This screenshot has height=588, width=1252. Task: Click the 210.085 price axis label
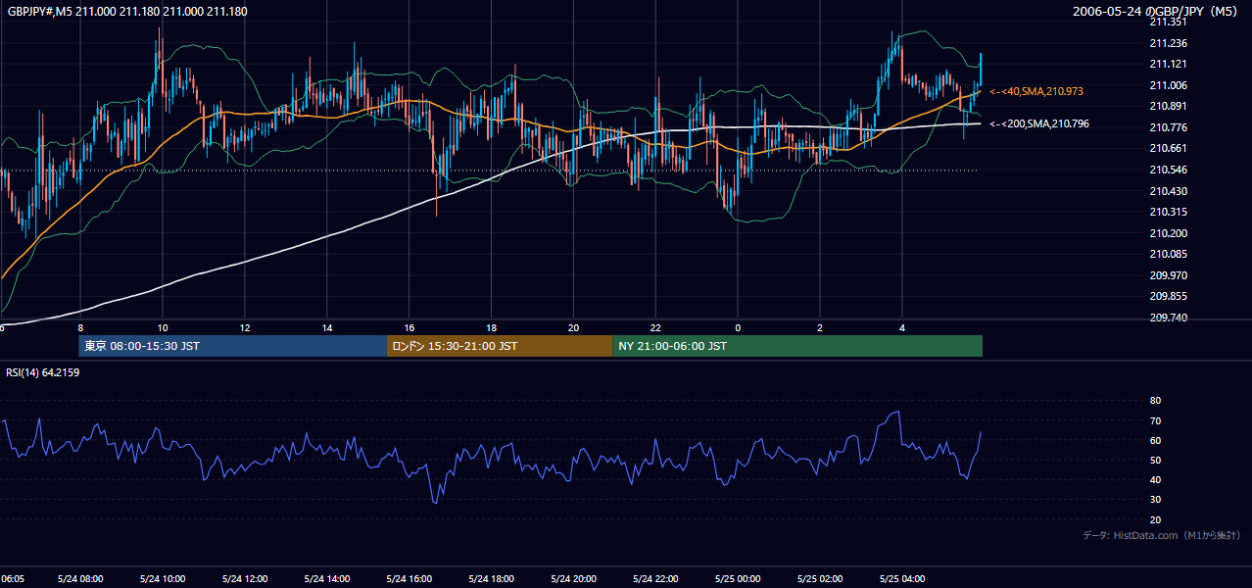coord(1168,255)
